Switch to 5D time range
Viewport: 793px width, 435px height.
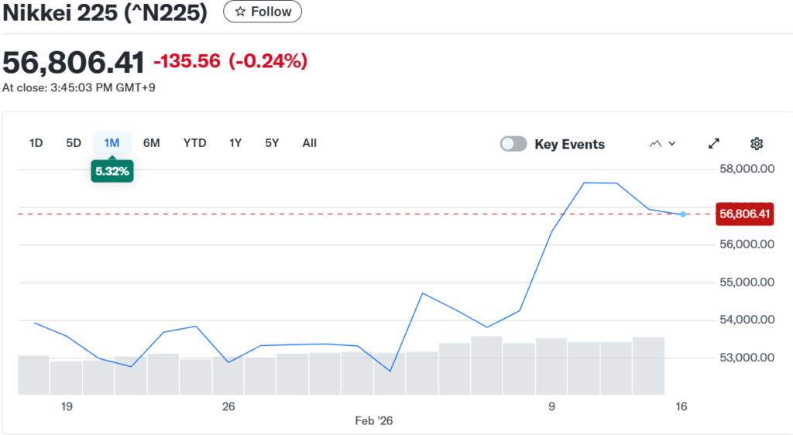(x=74, y=142)
